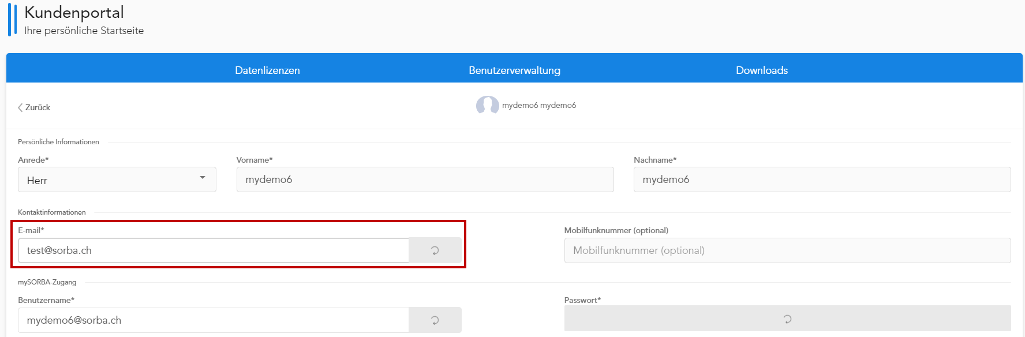This screenshot has width=1025, height=337.
Task: Click the reset icon beside the E-mail field
Action: [x=435, y=250]
